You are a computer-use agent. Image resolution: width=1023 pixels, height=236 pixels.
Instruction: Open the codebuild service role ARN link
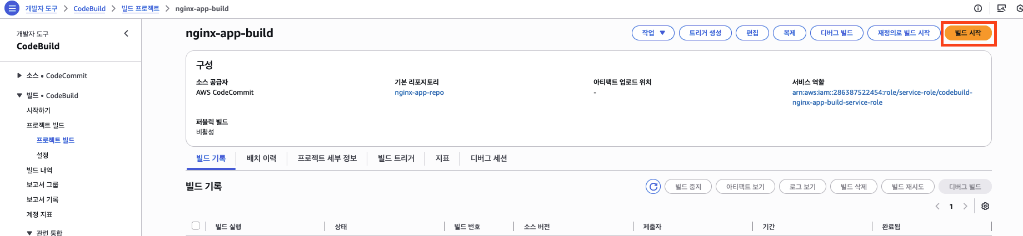[x=882, y=98]
